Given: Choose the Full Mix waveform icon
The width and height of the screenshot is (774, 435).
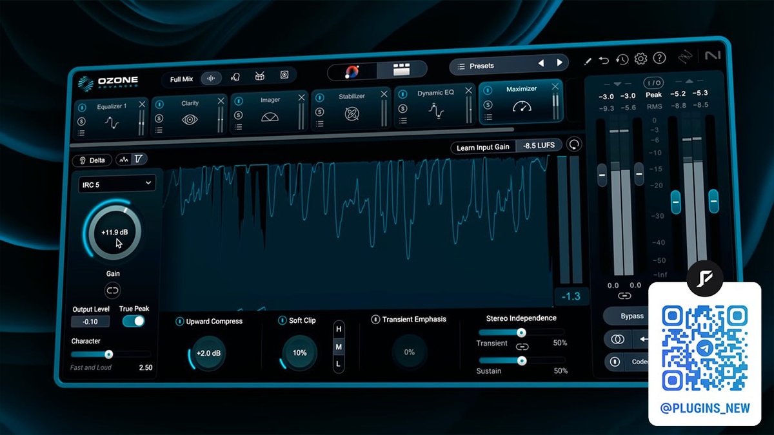Looking at the screenshot, I should tap(210, 79).
